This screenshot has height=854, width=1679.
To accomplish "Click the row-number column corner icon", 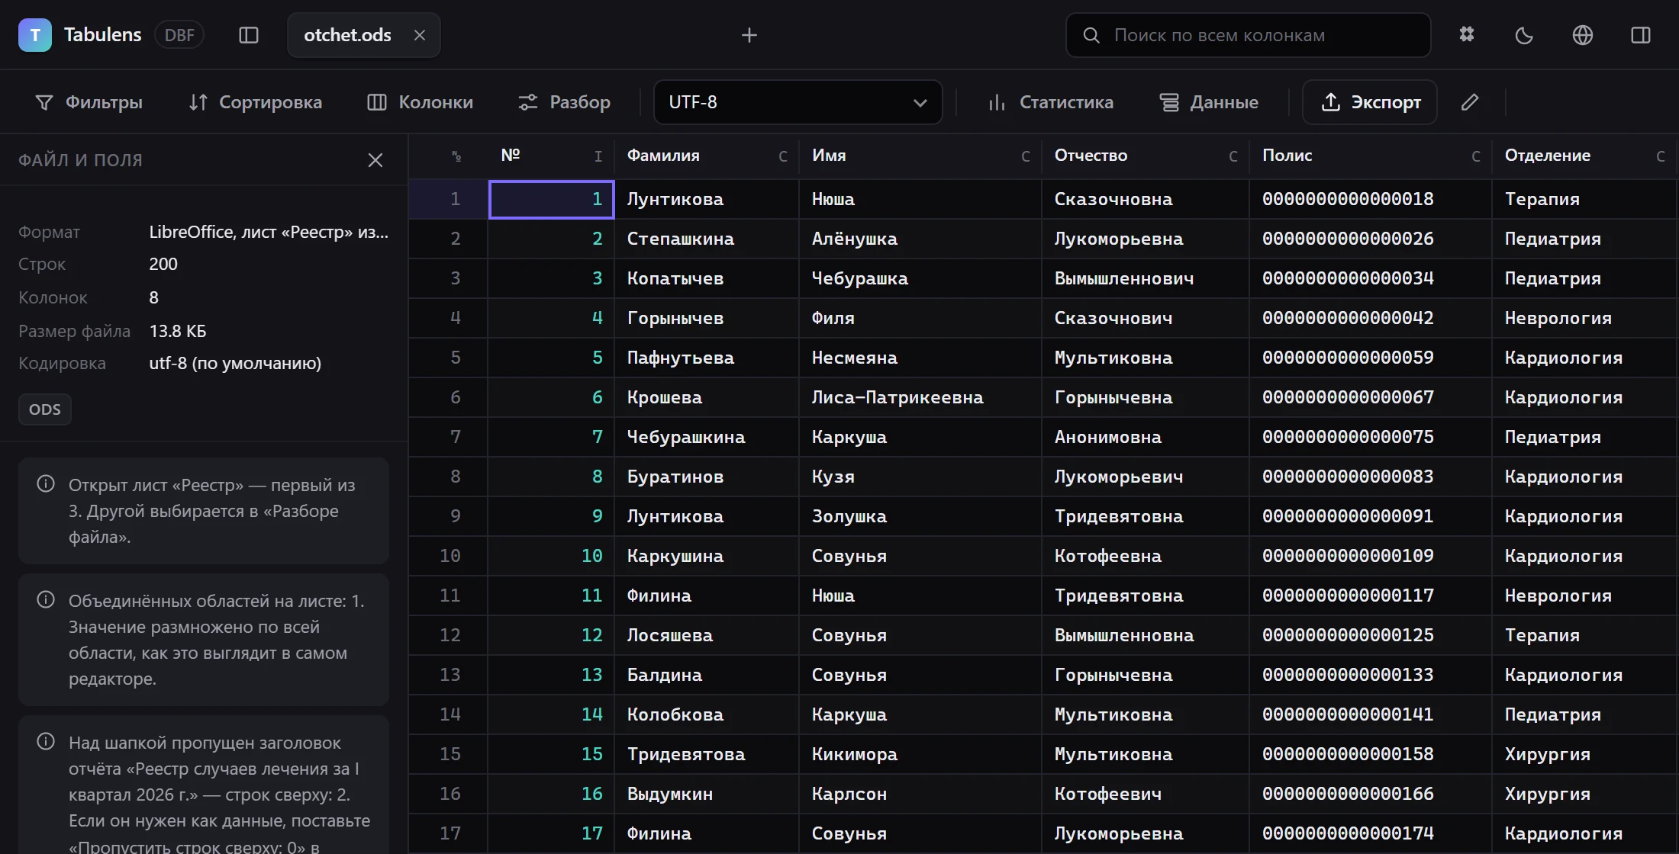I will 456,156.
